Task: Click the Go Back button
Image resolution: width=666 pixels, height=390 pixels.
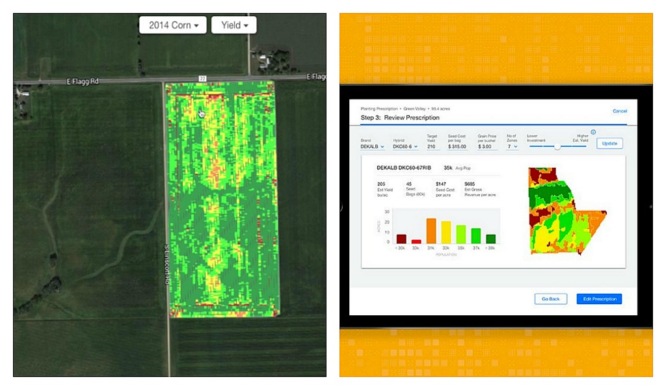Action: click(550, 299)
